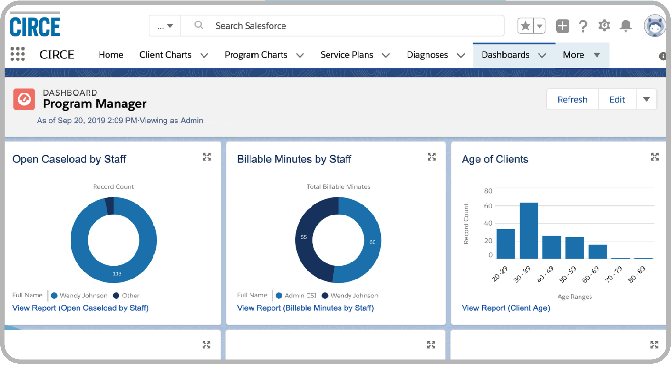Open the search scope dropdown
This screenshot has height=365, width=671.
[165, 26]
